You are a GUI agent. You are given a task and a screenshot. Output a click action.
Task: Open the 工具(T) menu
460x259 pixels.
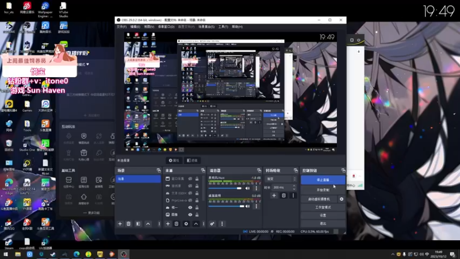pos(223,26)
